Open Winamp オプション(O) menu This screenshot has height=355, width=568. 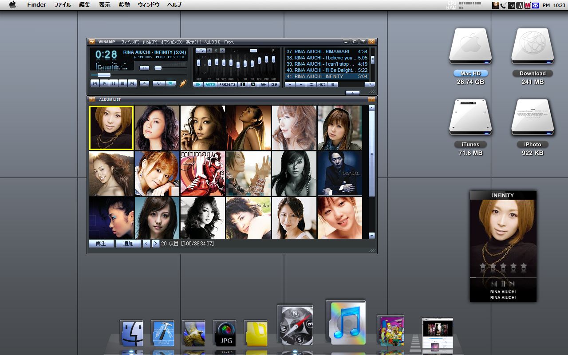tap(171, 42)
